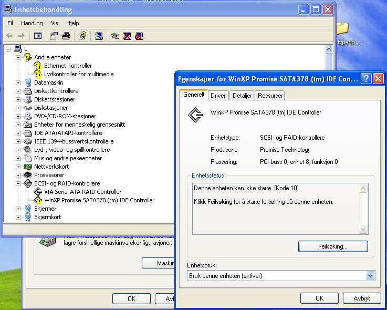This screenshot has height=310, width=387.
Task: Select the Generelt tab
Action: point(194,95)
